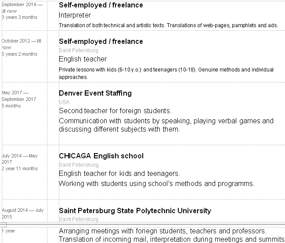Click the "July 2014 — May 2017" date
Viewport: 285px width, 243px height.
(19, 159)
